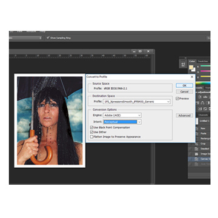Add a Brightness/Contrast adjustment
Image resolution: width=218 pixels, height=218 pixels.
coord(200,97)
